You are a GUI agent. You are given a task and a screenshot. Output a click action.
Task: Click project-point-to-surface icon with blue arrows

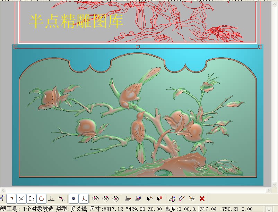(172, 198)
